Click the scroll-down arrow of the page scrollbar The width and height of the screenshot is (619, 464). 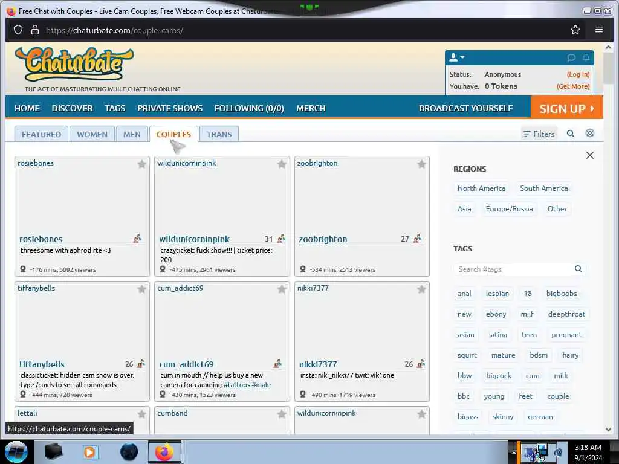coord(608,430)
